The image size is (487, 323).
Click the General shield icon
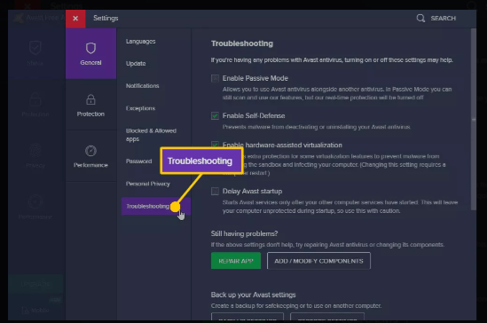pyautogui.click(x=90, y=49)
